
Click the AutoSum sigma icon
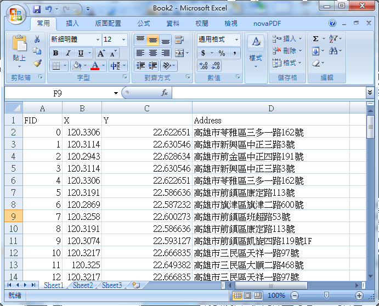pos(316,39)
